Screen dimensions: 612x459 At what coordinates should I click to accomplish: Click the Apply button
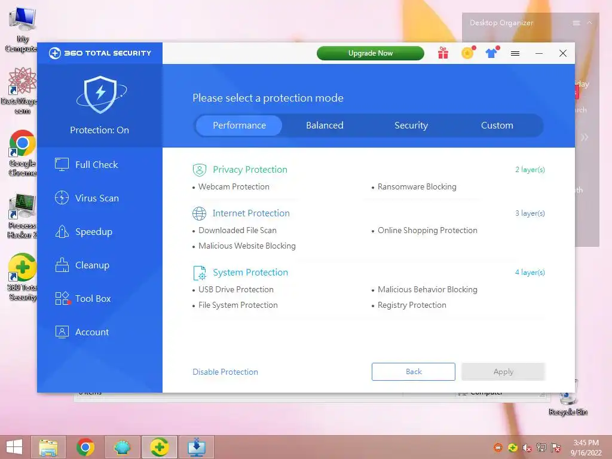click(x=503, y=372)
